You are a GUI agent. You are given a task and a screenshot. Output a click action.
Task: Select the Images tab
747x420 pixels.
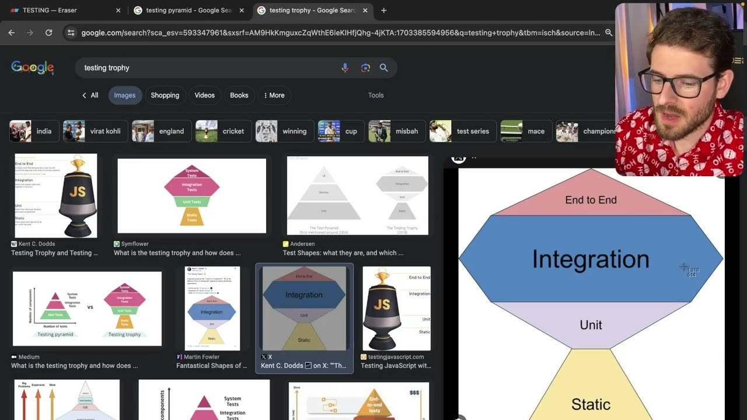point(124,95)
